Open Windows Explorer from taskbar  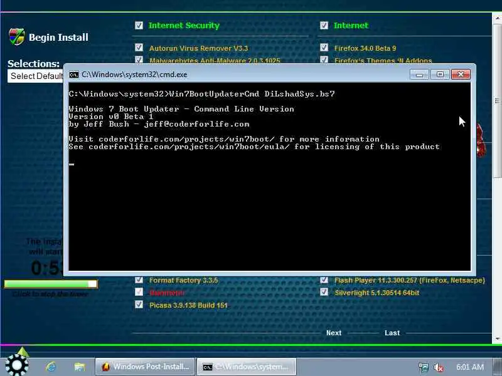(80, 367)
